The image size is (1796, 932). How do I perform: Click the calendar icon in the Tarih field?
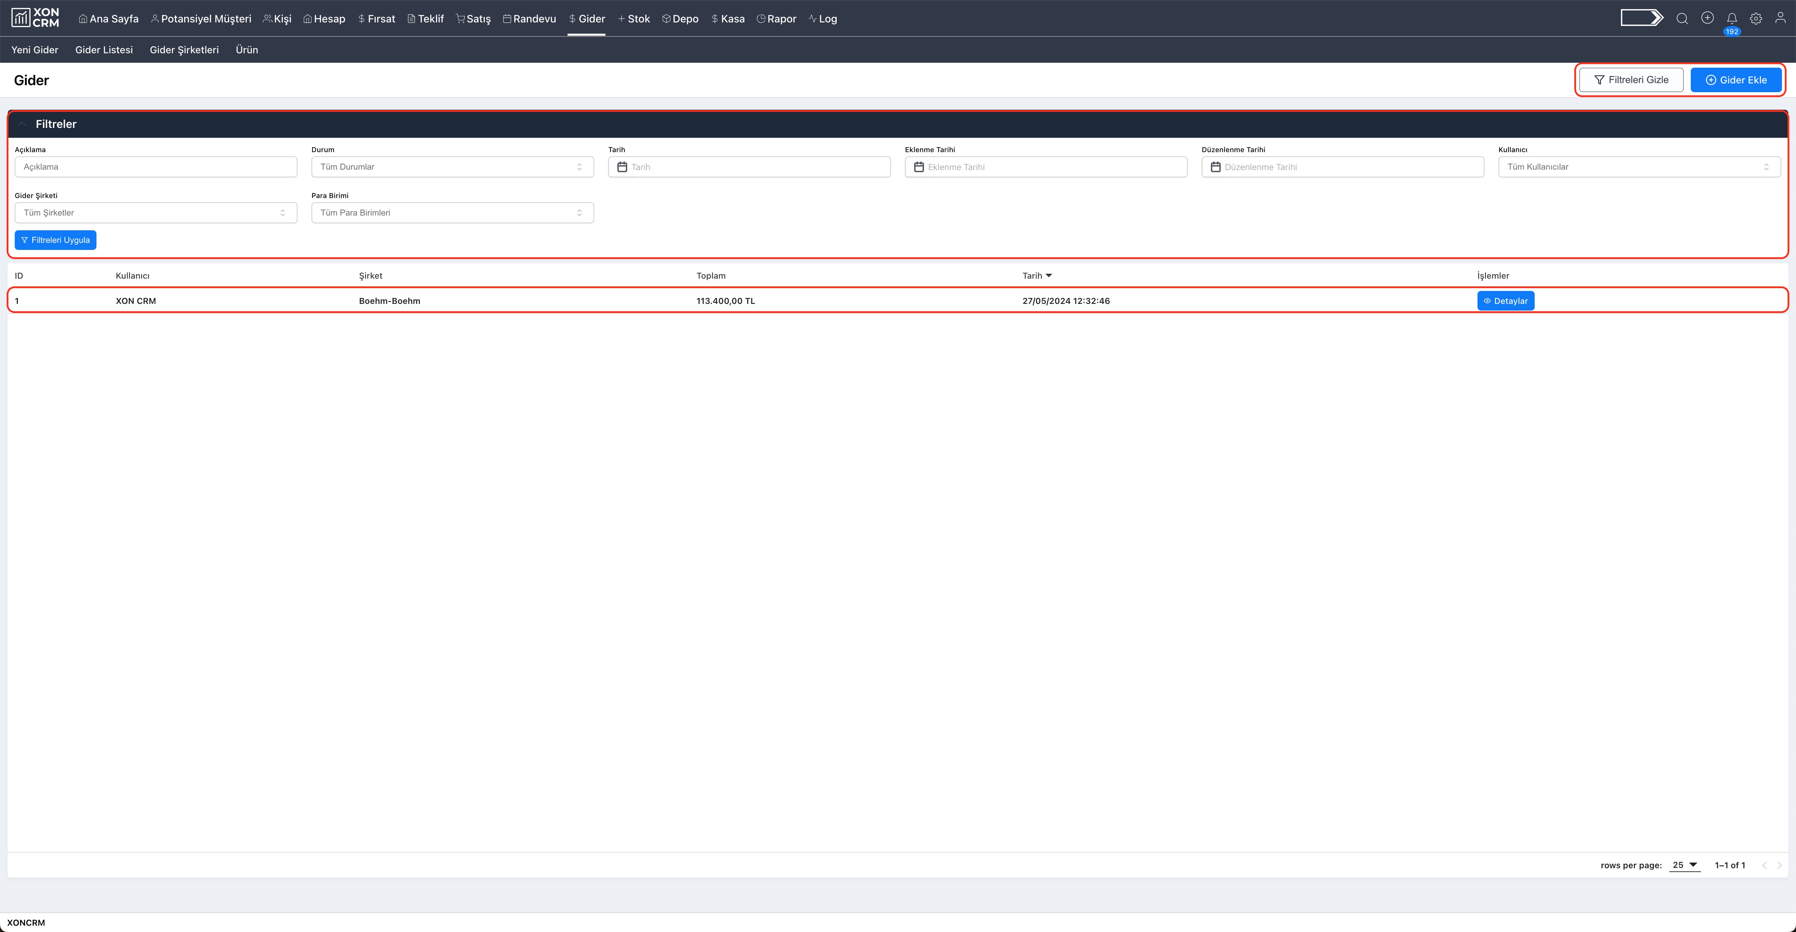622,167
